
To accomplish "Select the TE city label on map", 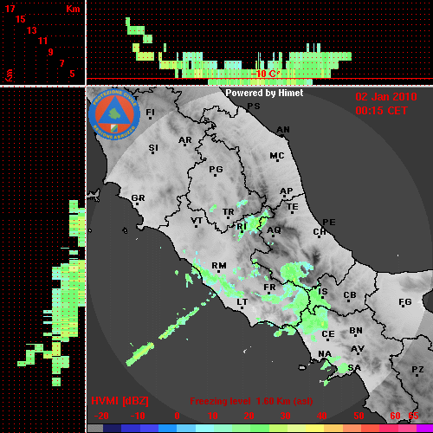I will 293,207.
